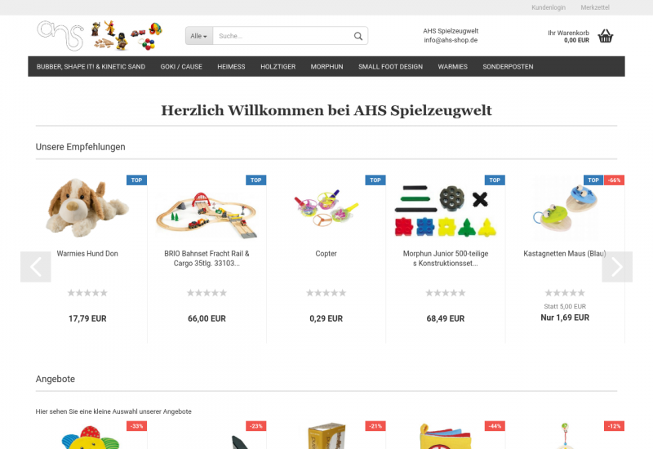This screenshot has height=449, width=653.
Task: Click the star rating under Copter
Action: (326, 293)
